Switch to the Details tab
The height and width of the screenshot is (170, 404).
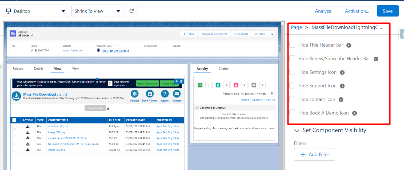click(x=39, y=69)
